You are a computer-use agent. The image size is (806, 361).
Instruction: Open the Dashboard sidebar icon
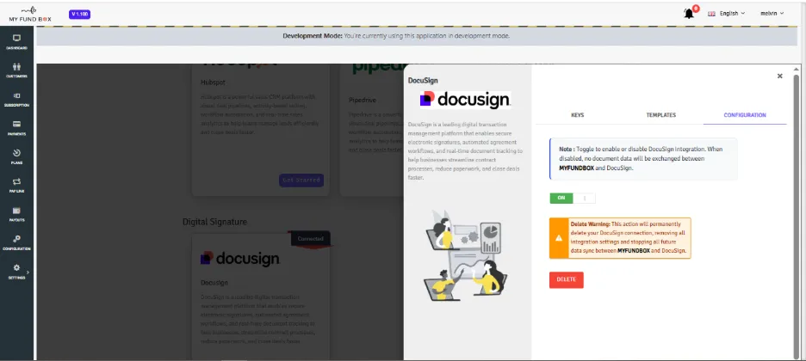click(16, 38)
